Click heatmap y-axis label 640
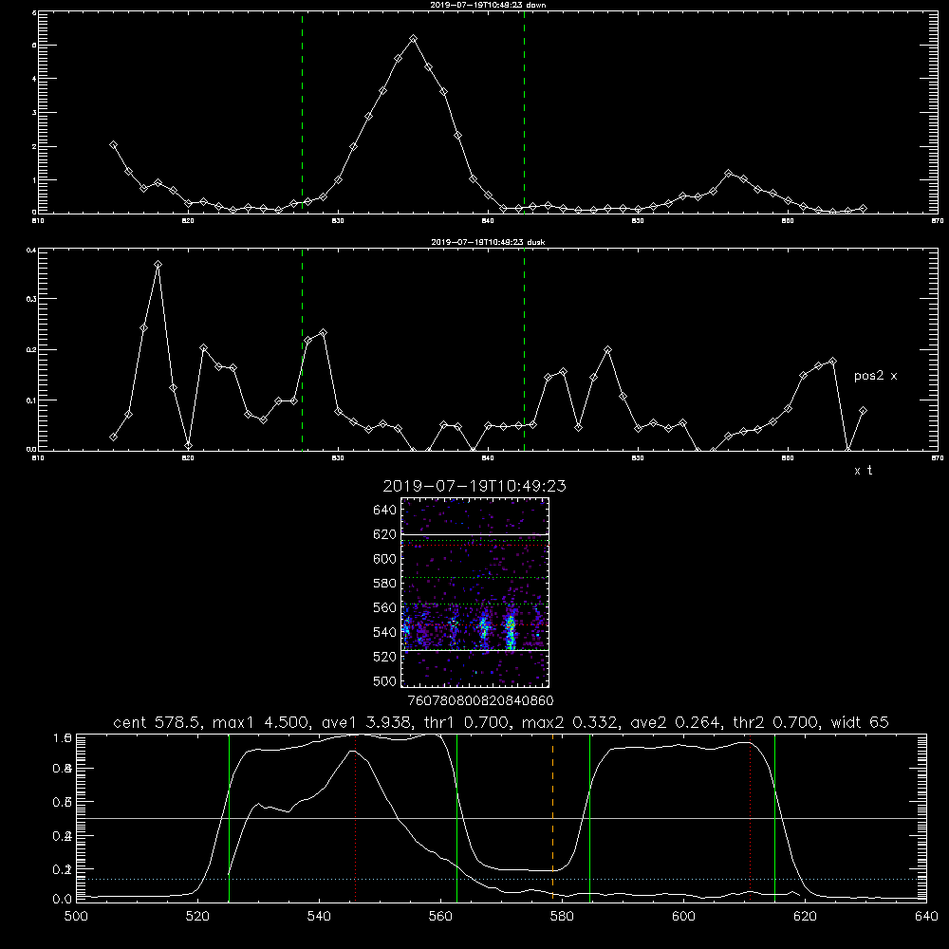Image resolution: width=949 pixels, height=949 pixels. pos(384,511)
